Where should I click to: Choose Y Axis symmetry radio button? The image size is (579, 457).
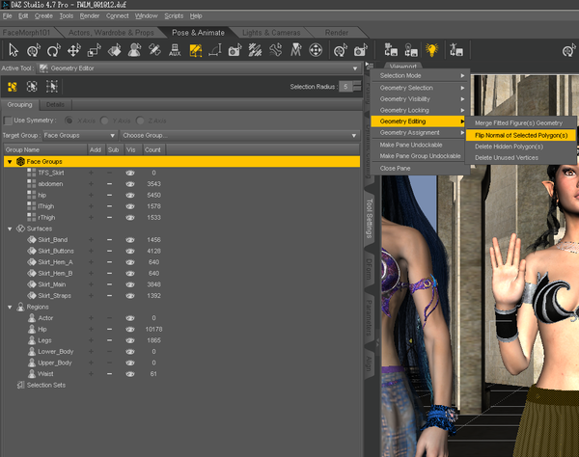pyautogui.click(x=104, y=121)
